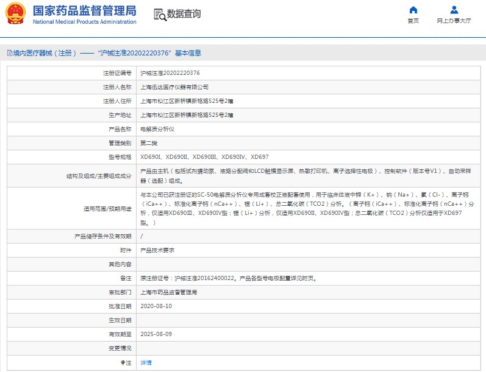Go to 首页 via the home icon
The image size is (486, 372).
413,10
